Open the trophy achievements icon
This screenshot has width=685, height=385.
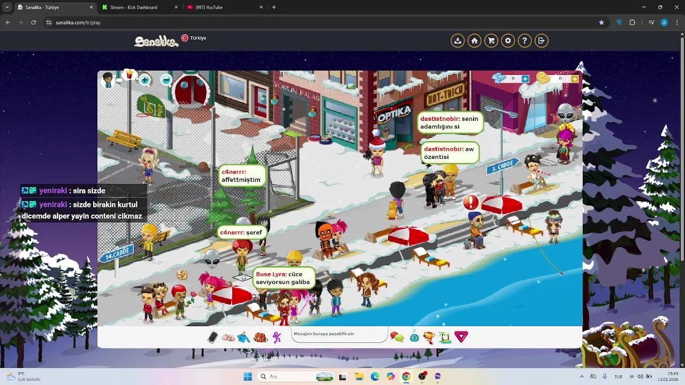[x=429, y=337]
